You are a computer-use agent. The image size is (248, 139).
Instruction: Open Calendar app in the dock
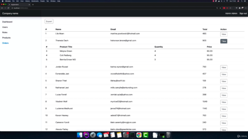(x=106, y=135)
